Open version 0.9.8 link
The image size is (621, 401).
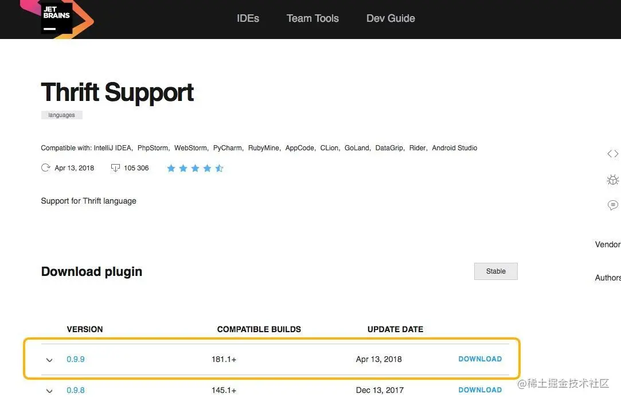pos(75,390)
